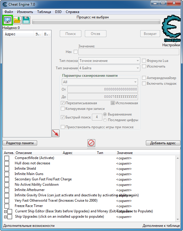Clear address list red circle icon
This screenshot has width=183, height=231.
[x=91, y=143]
